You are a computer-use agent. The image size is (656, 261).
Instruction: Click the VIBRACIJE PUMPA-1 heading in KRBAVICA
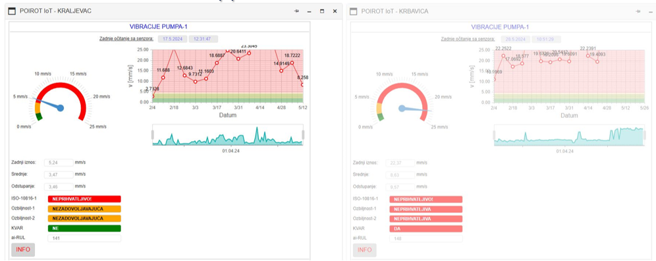point(500,27)
